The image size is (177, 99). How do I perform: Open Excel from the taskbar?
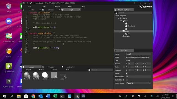point(55,96)
